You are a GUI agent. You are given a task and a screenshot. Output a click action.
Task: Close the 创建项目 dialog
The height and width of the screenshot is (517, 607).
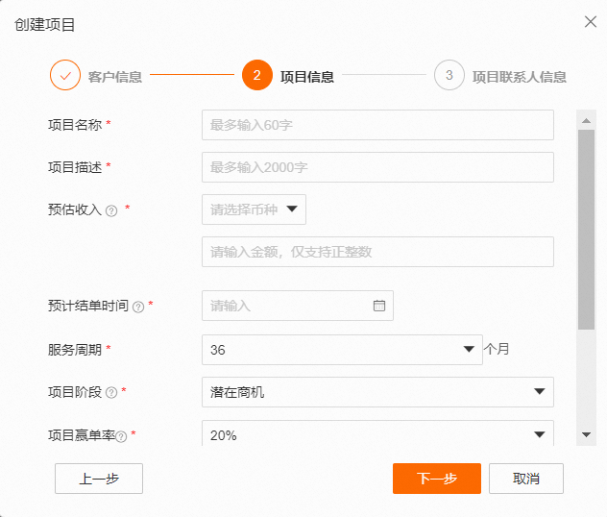coord(591,22)
